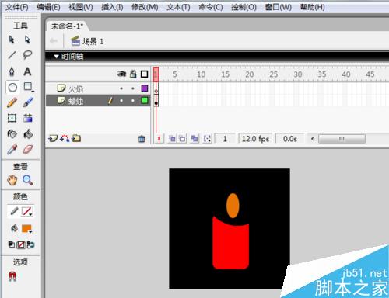Screen dimensions: 389x298
Task: Hide the 蜡烛 layer via visibility dot
Action: click(121, 100)
